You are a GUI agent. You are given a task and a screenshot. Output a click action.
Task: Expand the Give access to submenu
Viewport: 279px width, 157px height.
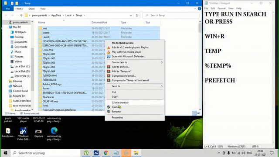[x=135, y=62]
